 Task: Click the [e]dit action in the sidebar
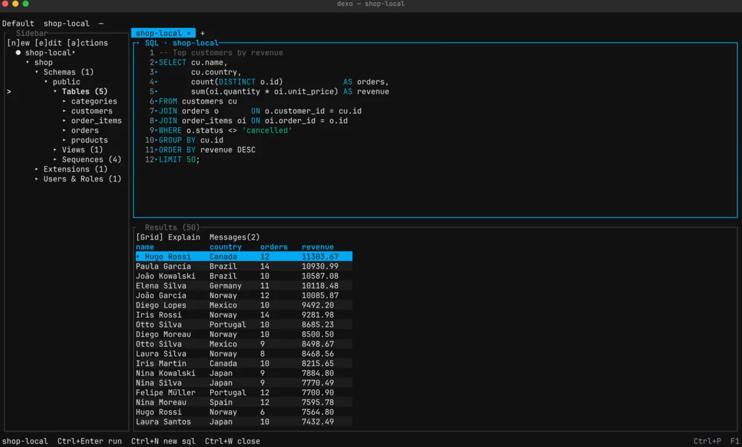pos(48,43)
